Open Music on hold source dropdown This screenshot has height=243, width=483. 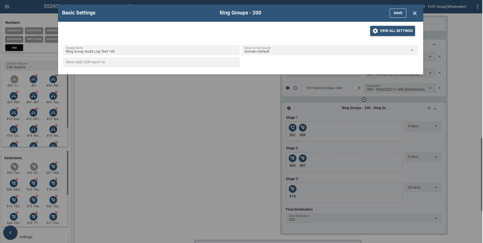pos(330,50)
